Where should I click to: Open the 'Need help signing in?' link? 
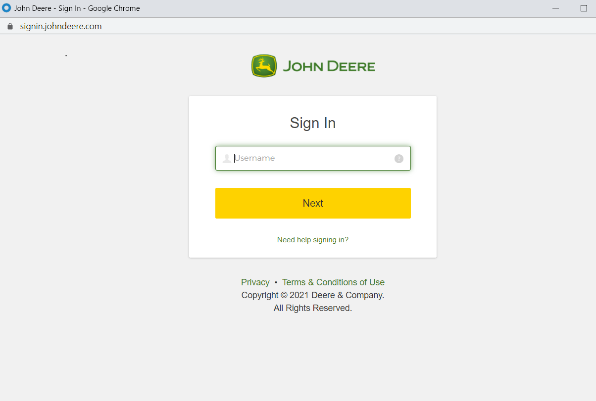(x=313, y=240)
